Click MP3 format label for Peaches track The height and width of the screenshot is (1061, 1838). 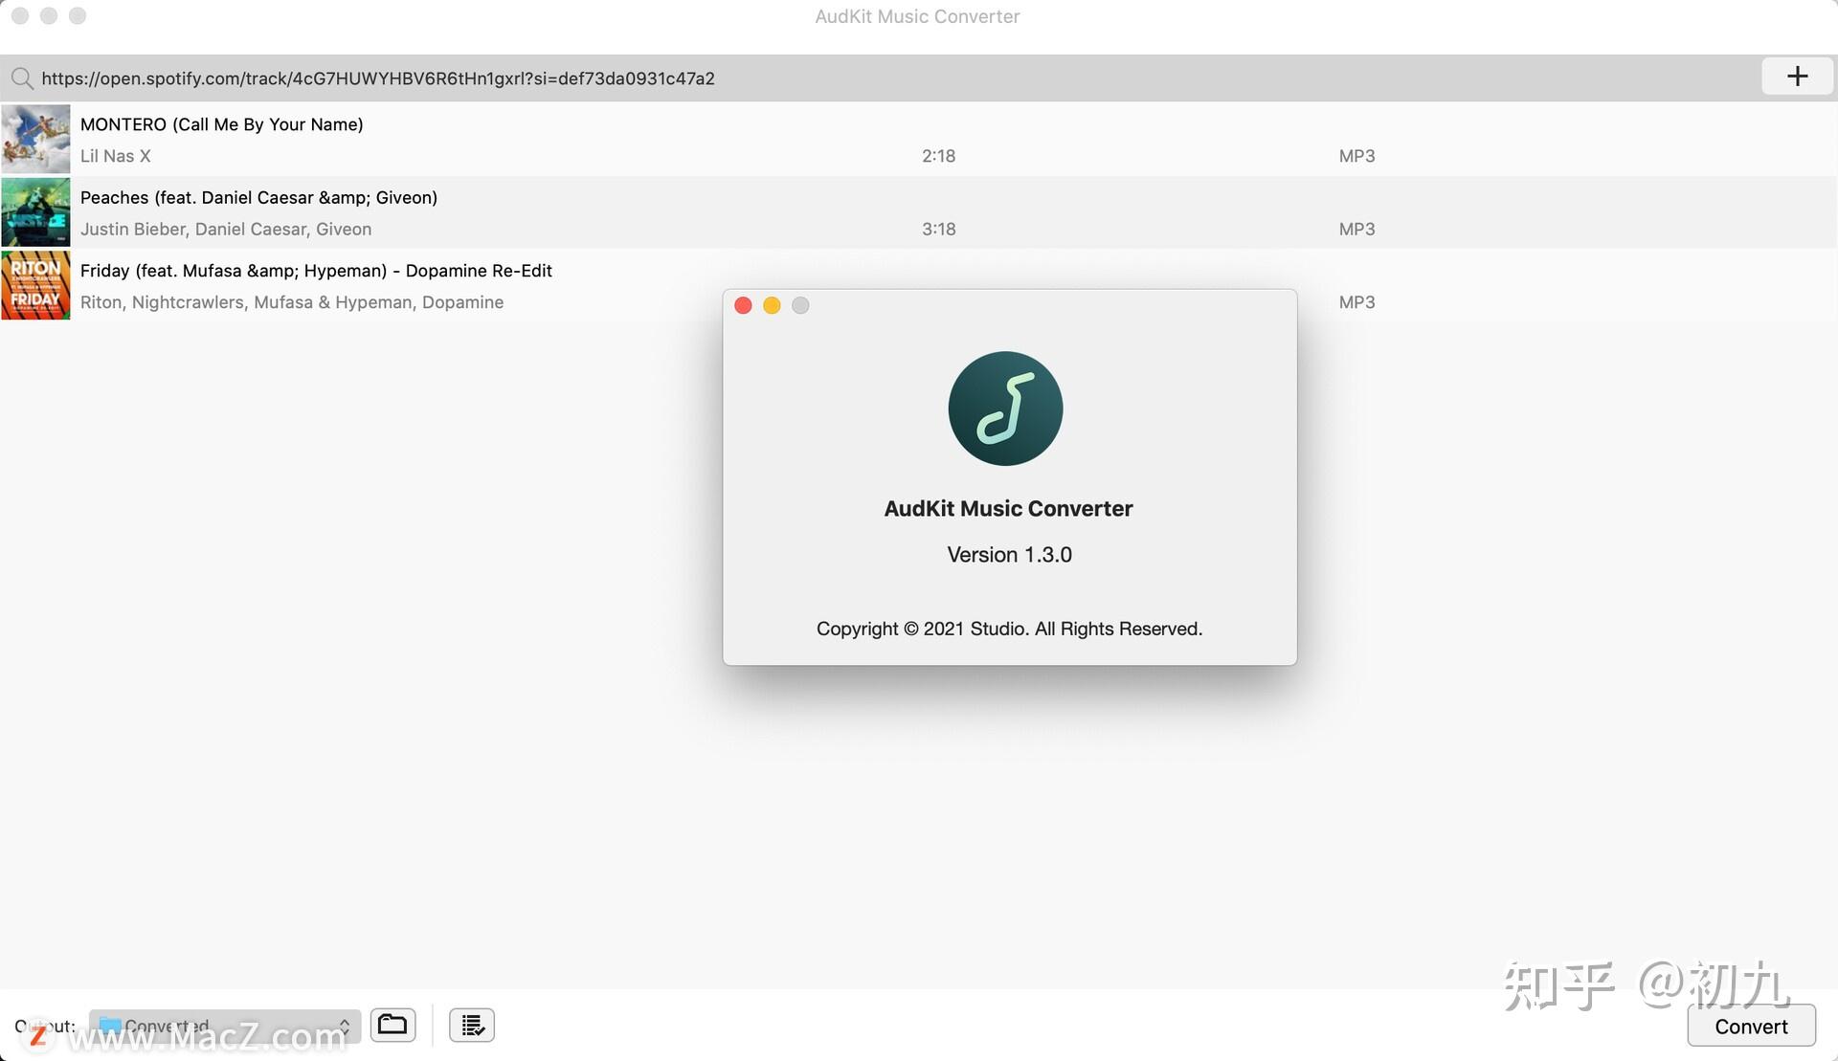pyautogui.click(x=1356, y=230)
